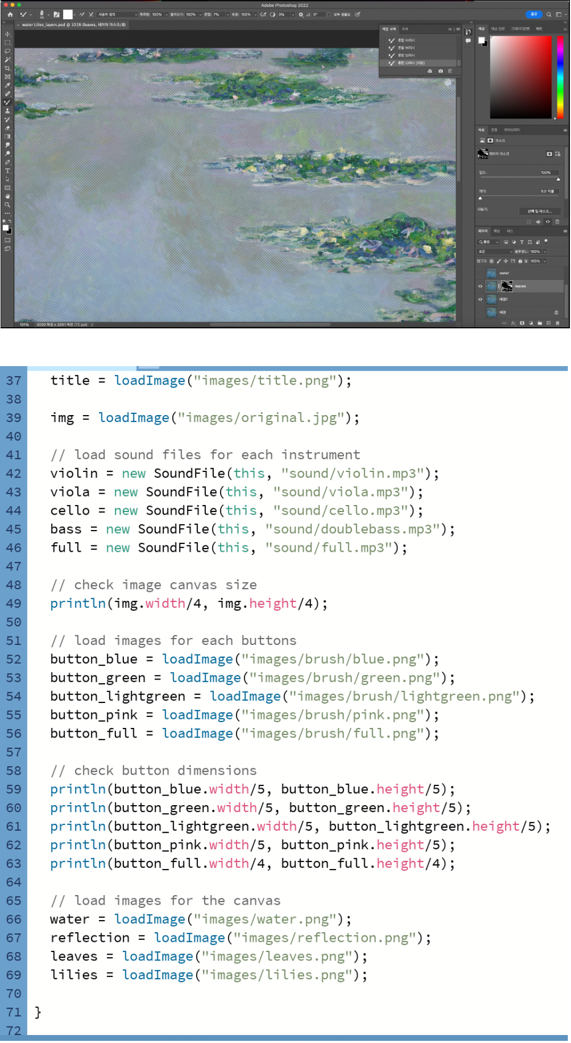Viewport: 571px width, 1043px height.
Task: Click the rainbow hue slider strip
Action: pos(560,77)
